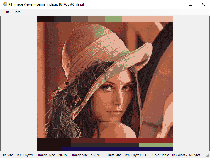The image size is (210, 158).
Task: Click 'Image Size: 512, 512' status entry
Action: (x=87, y=155)
